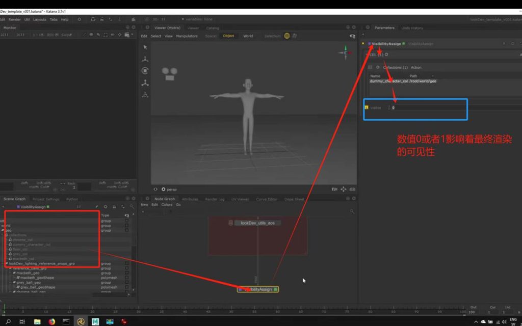This screenshot has height=326, width=522.
Task: Toggle checkbox for macbeth_geoShape row
Action: click(127, 278)
